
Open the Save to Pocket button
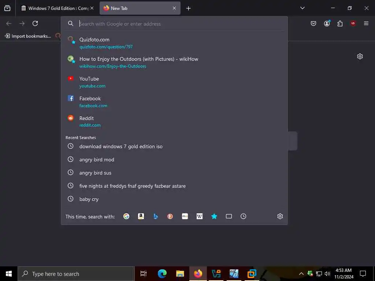tap(313, 23)
